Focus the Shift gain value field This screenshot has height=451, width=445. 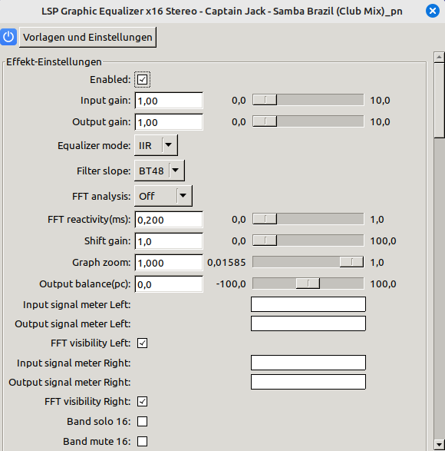(x=169, y=240)
